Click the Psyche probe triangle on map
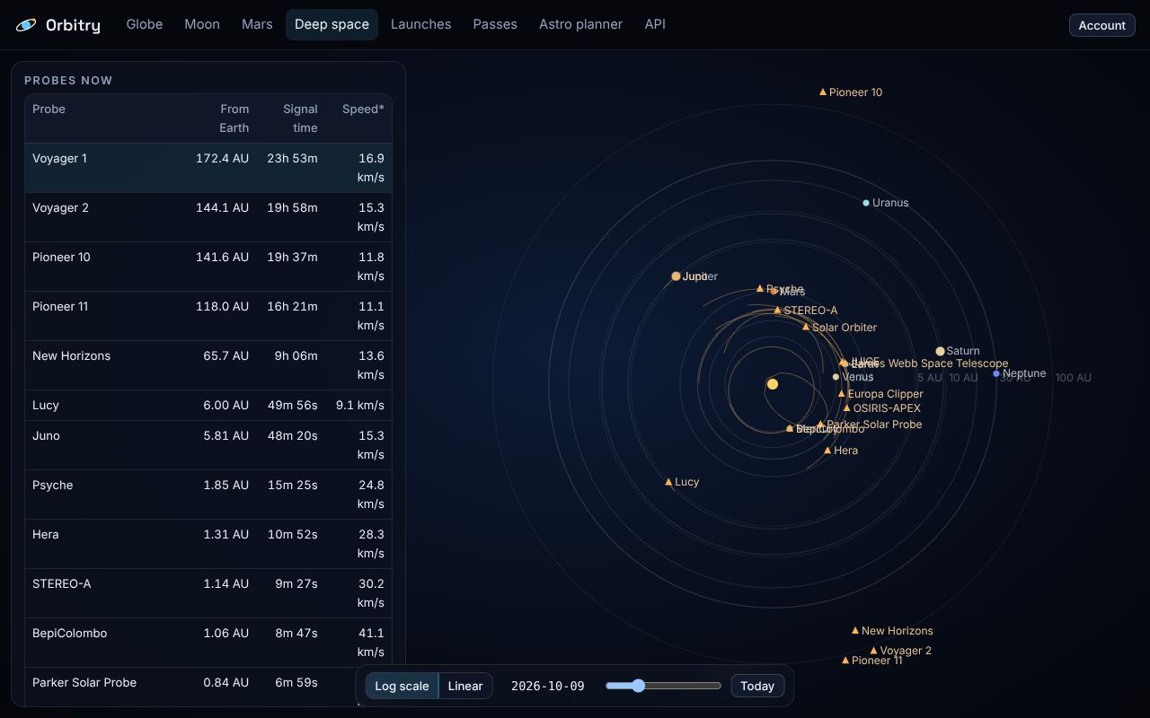The height and width of the screenshot is (718, 1150). point(760,289)
